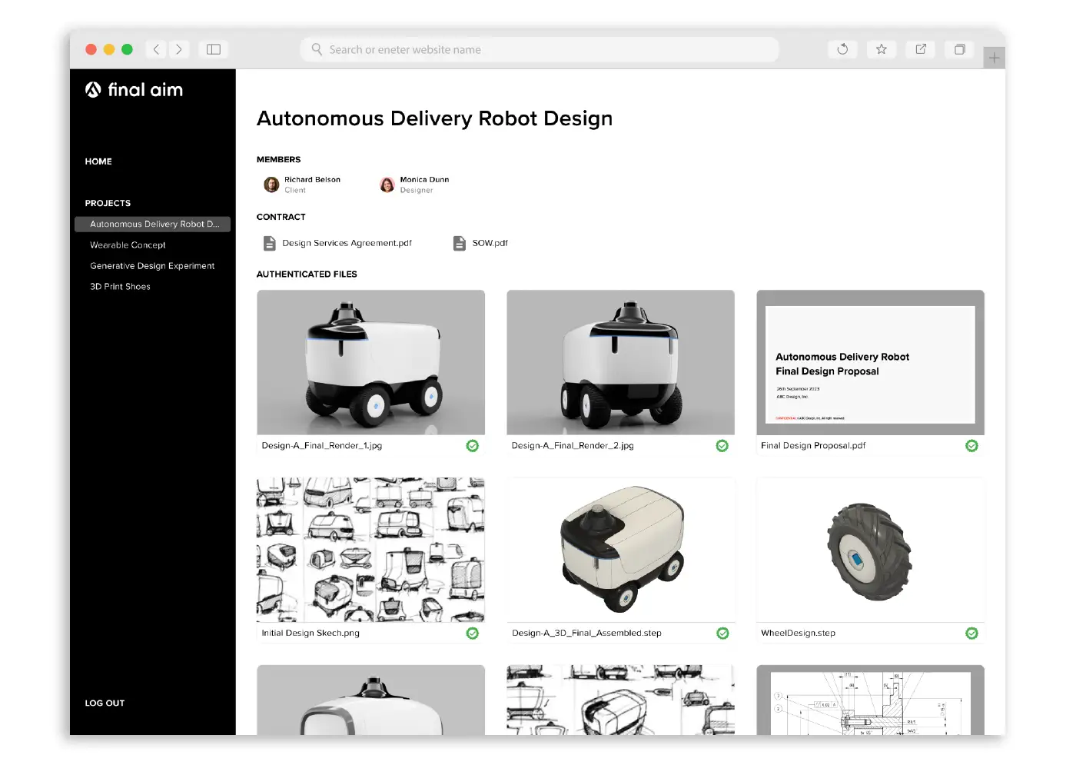Click the Richard Belson member name
Screen dimensions: 1076x765
(x=312, y=180)
